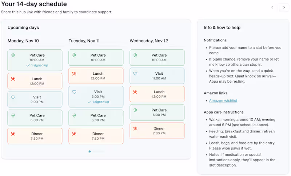The width and height of the screenshot is (291, 176).
Task: Click utensils icon on Wednesday Dinner slot
Action: coord(135,128)
